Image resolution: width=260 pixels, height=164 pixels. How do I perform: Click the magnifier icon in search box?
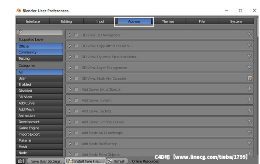20,32
